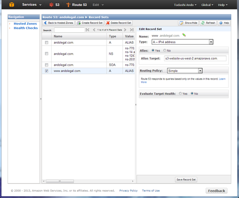The image size is (239, 198).
Task: Click the record set Search field
Action: pyautogui.click(x=69, y=30)
